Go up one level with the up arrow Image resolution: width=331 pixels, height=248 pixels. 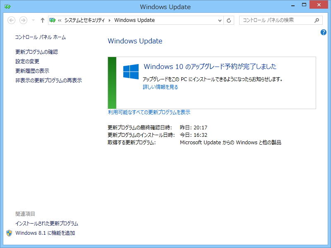[43, 20]
